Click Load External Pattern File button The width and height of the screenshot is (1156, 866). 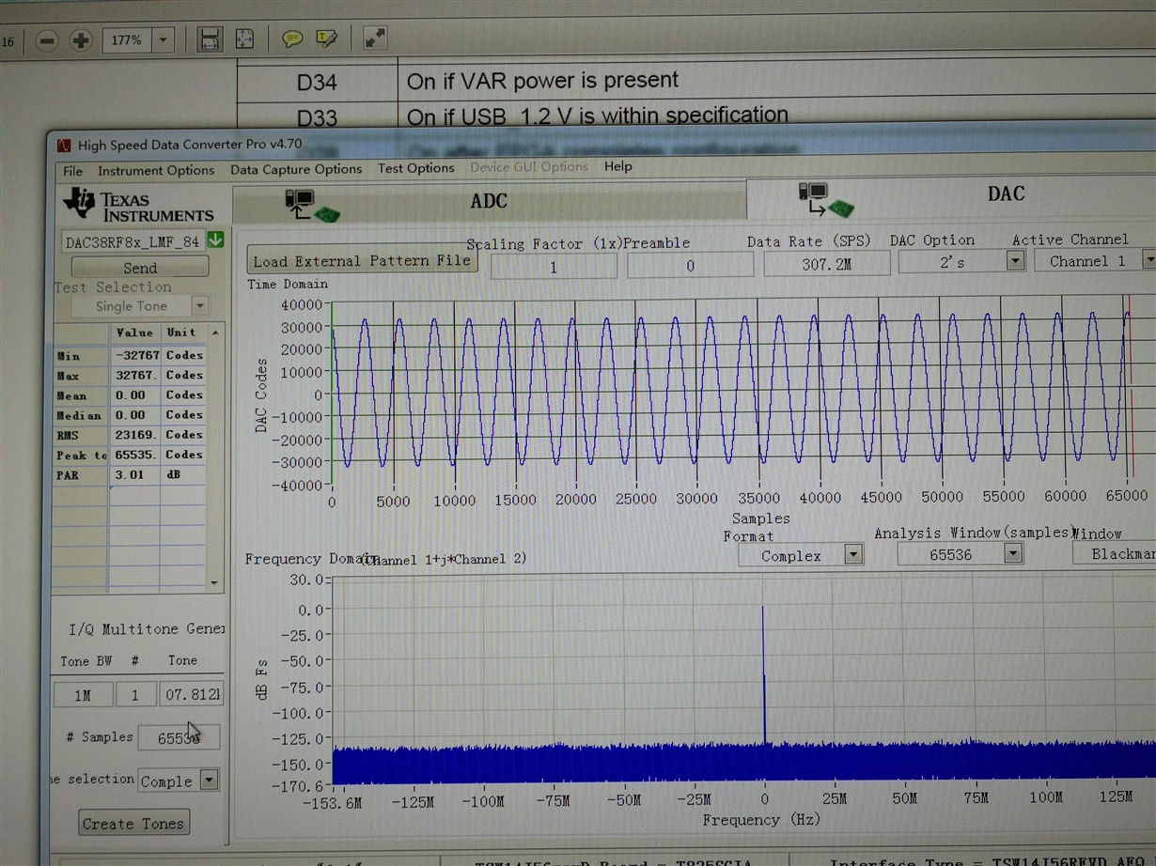362,261
